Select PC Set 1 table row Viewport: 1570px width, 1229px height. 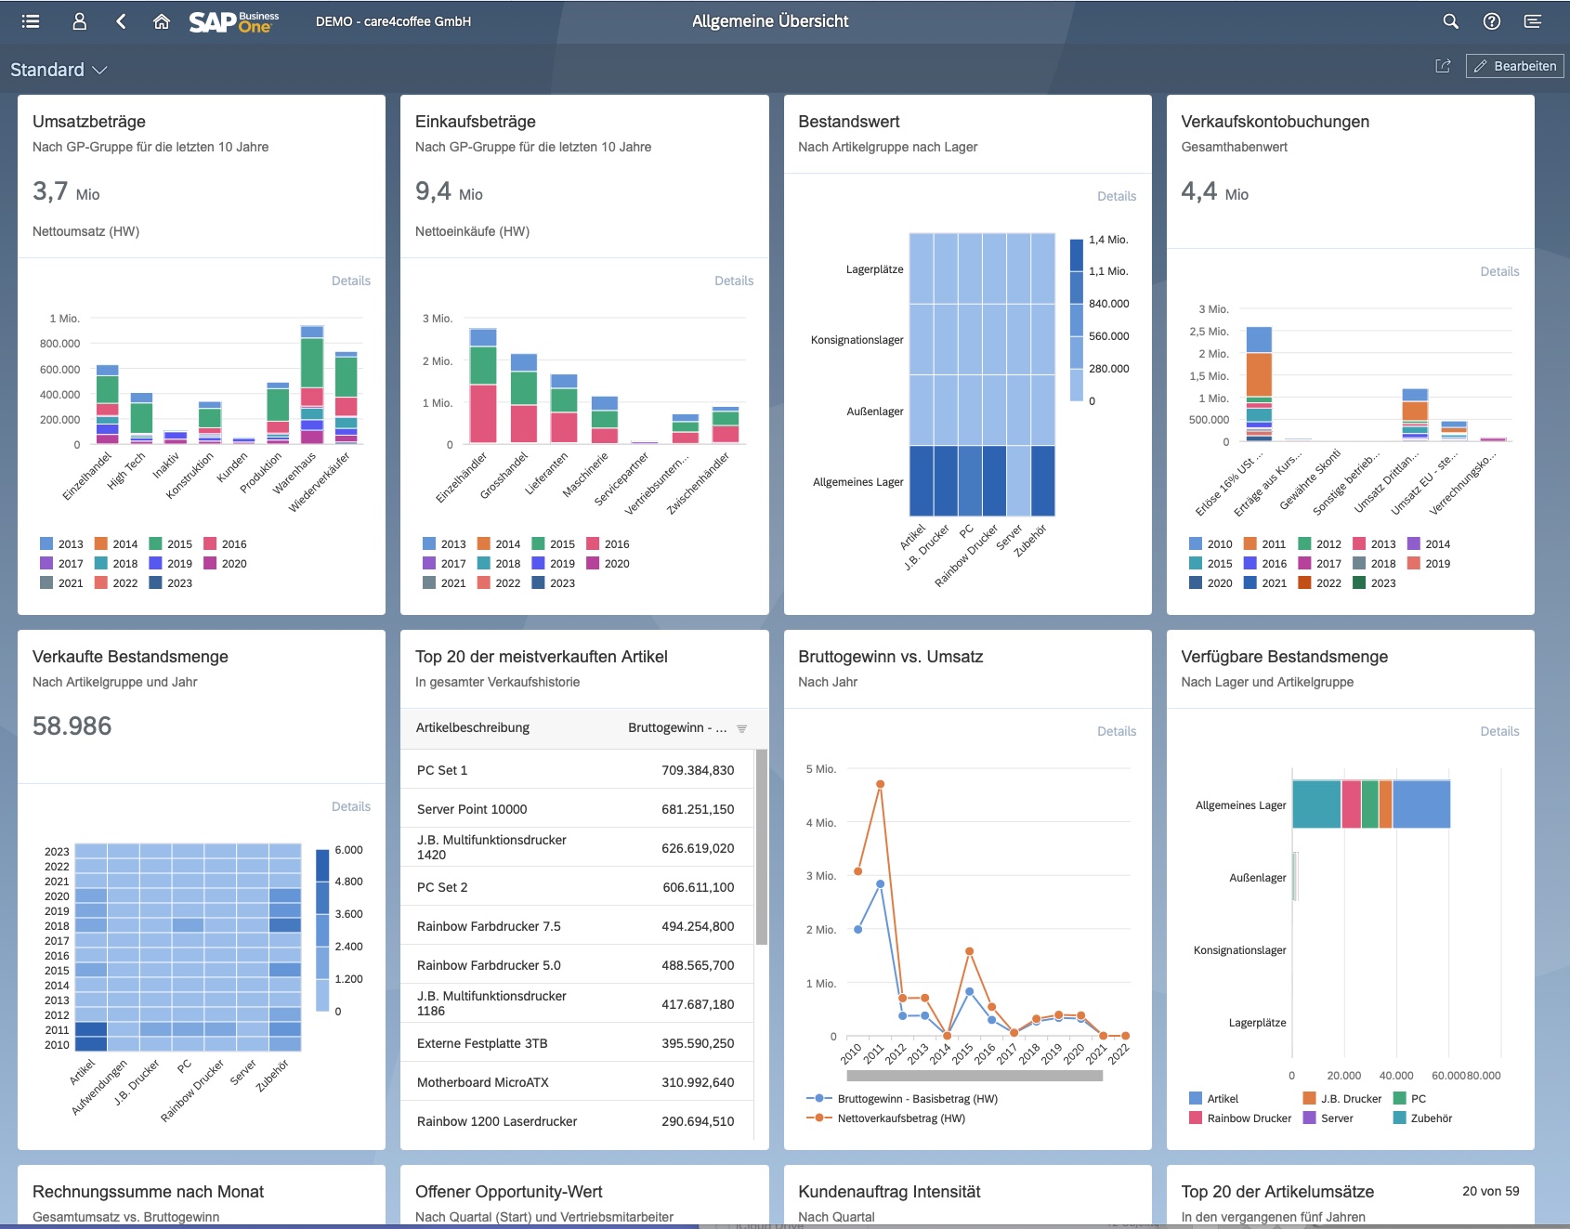point(576,770)
